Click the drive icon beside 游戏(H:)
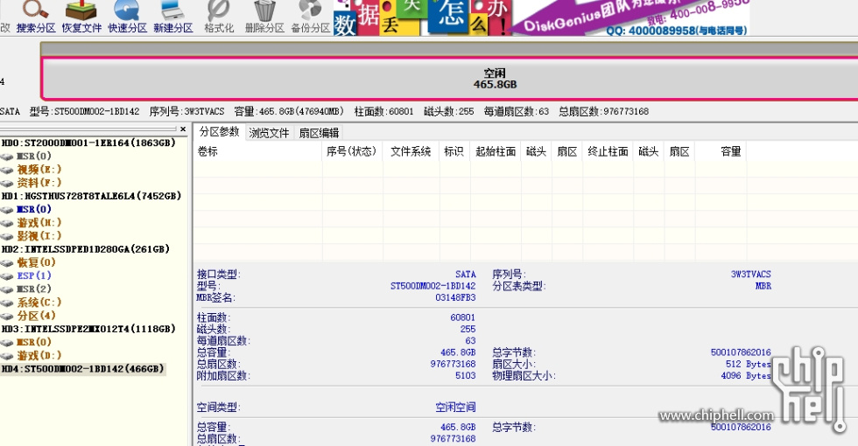The width and height of the screenshot is (858, 446). click(7, 223)
